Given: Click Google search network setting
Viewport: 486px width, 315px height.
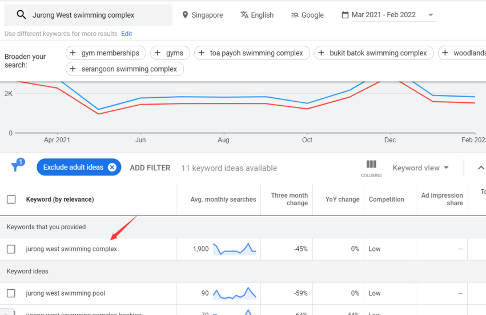Looking at the screenshot, I should (x=307, y=15).
